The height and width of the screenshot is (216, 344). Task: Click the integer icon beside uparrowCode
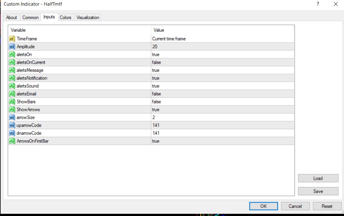12,125
